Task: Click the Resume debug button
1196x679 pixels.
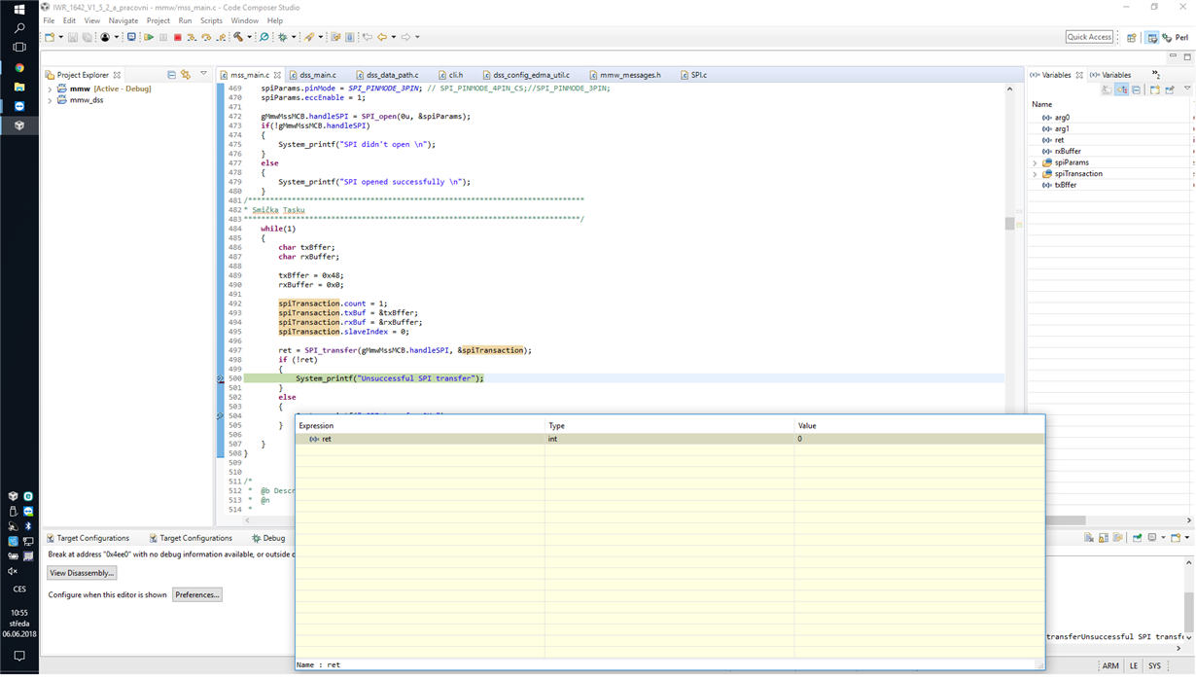Action: point(149,37)
